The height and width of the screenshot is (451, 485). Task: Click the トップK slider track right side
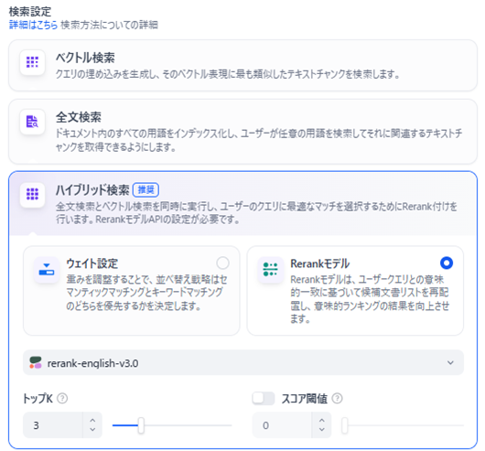[x=188, y=425]
